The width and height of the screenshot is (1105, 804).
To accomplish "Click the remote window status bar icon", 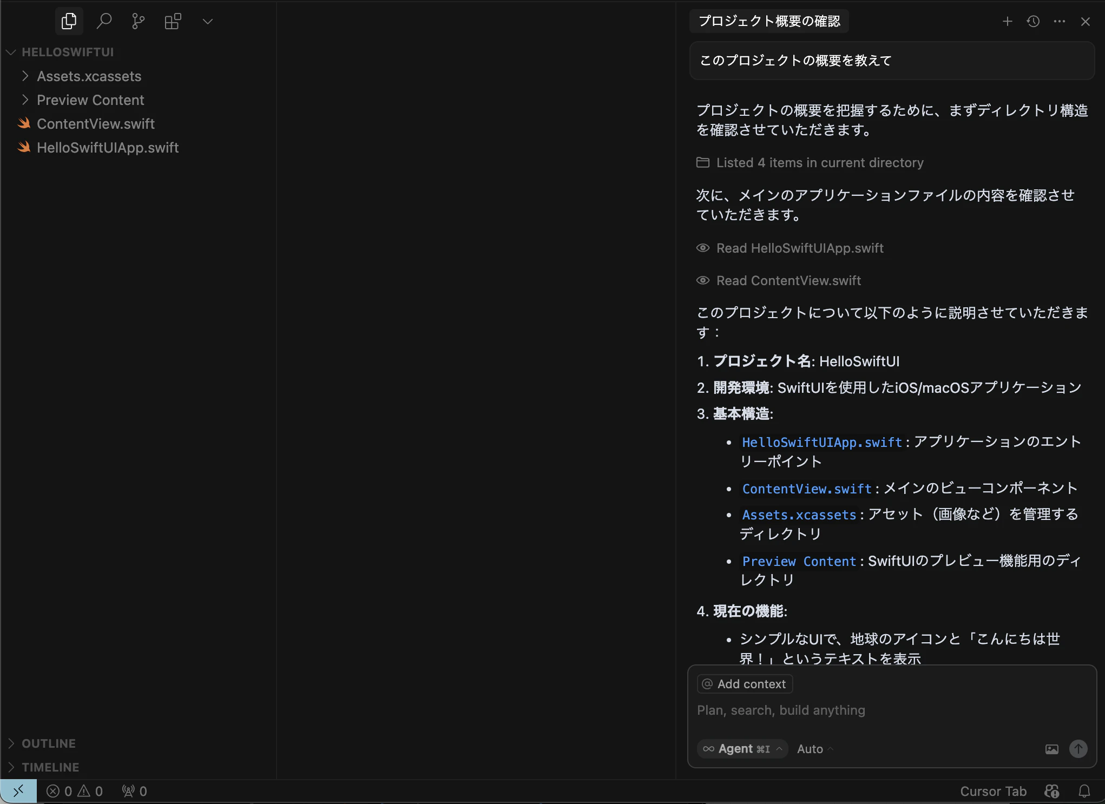I will [18, 791].
